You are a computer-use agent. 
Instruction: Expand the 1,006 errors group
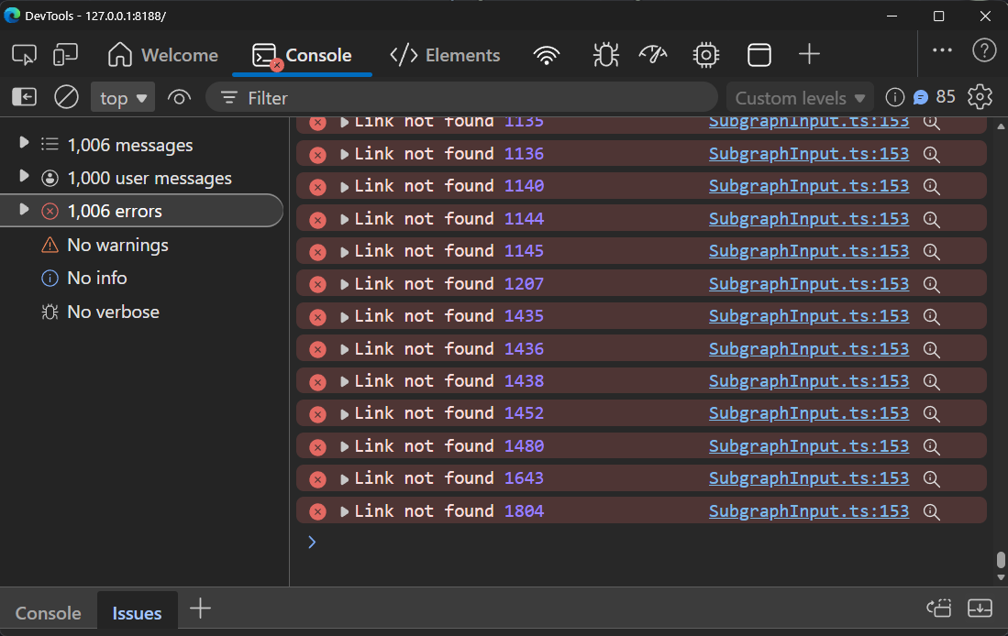pyautogui.click(x=25, y=211)
